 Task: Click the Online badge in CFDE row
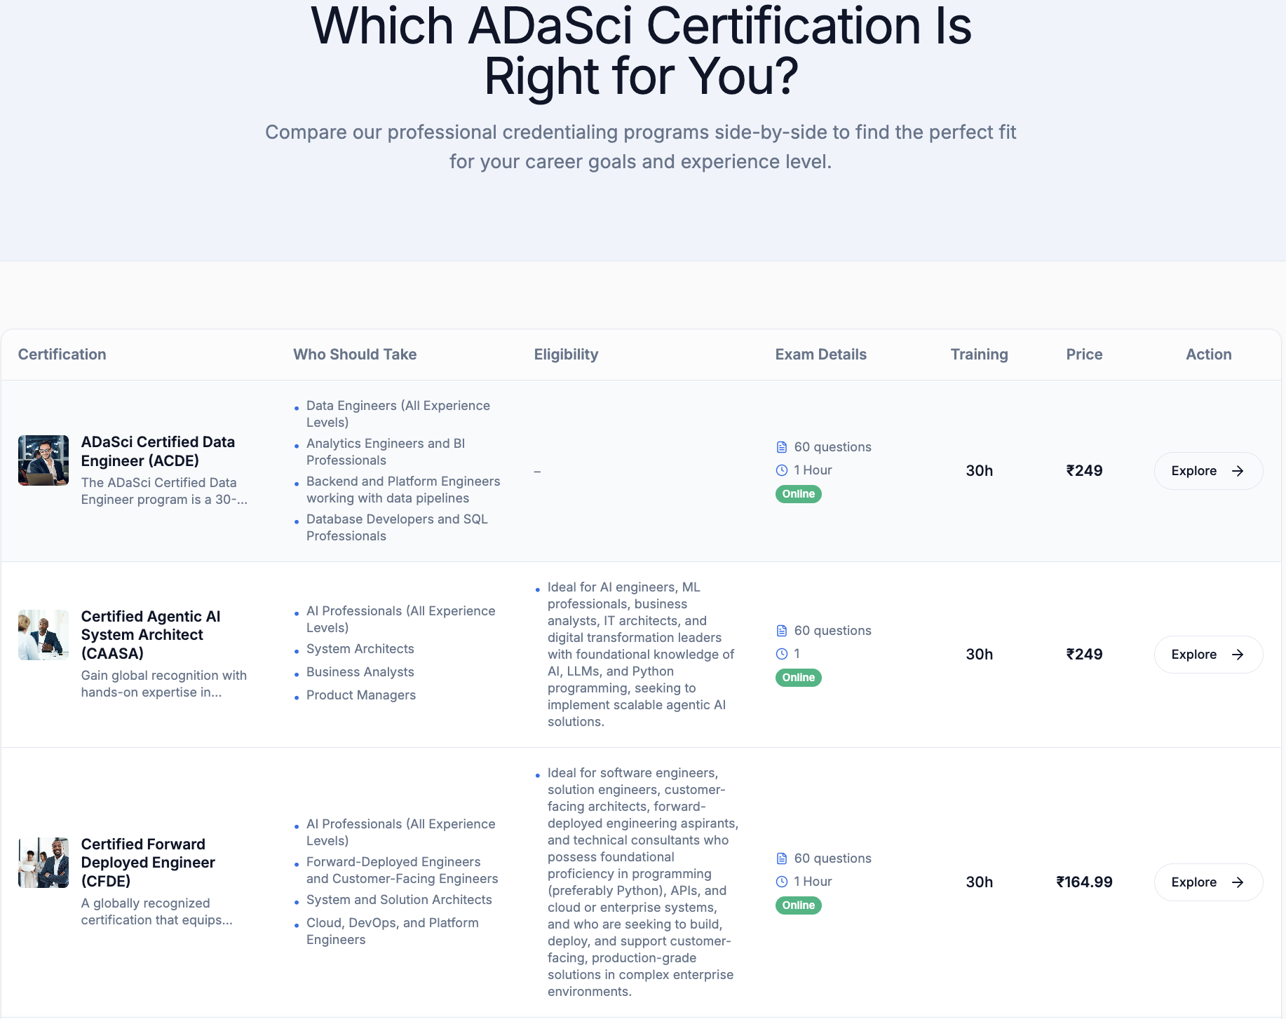(x=798, y=905)
